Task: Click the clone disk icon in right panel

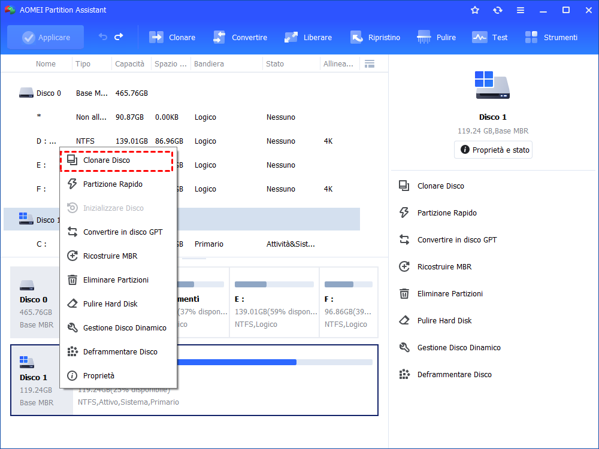Action: tap(404, 186)
